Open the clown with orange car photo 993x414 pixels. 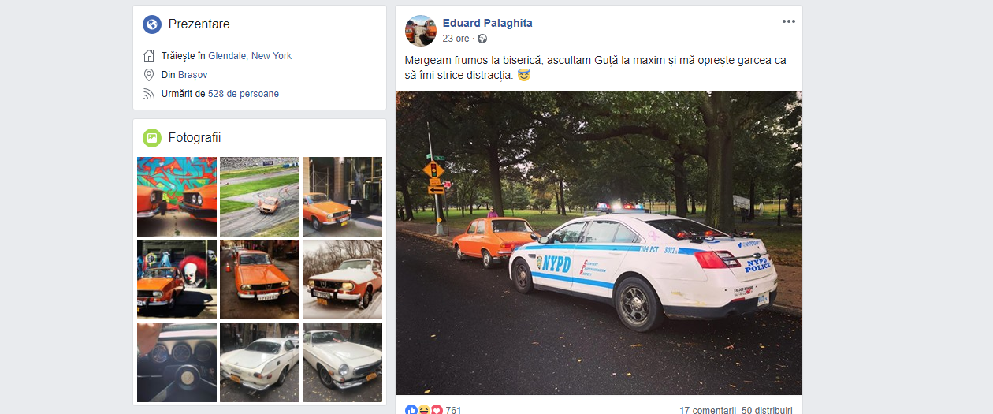point(177,279)
